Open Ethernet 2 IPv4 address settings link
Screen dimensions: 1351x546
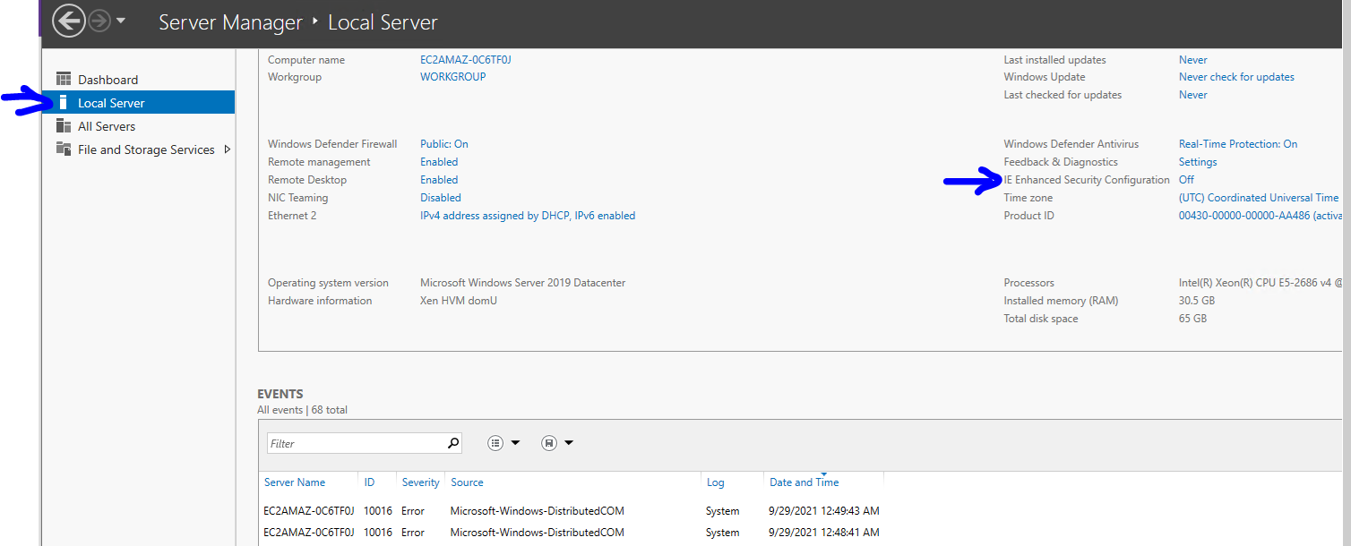(528, 216)
